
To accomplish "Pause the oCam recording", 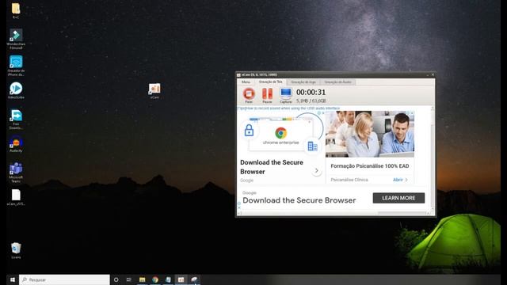I will point(267,95).
